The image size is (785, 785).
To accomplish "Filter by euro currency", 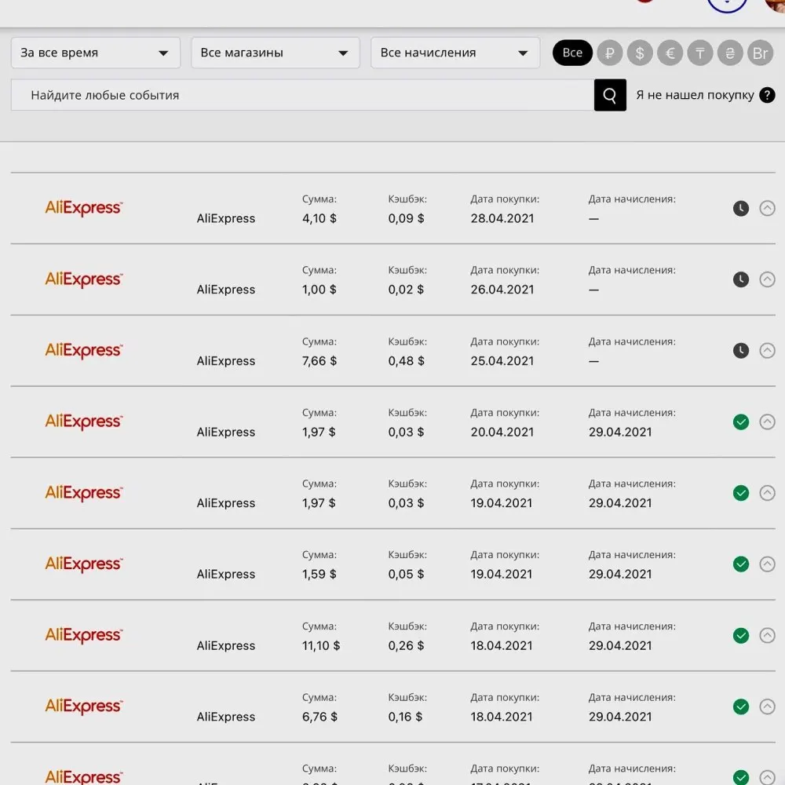I will pos(670,53).
